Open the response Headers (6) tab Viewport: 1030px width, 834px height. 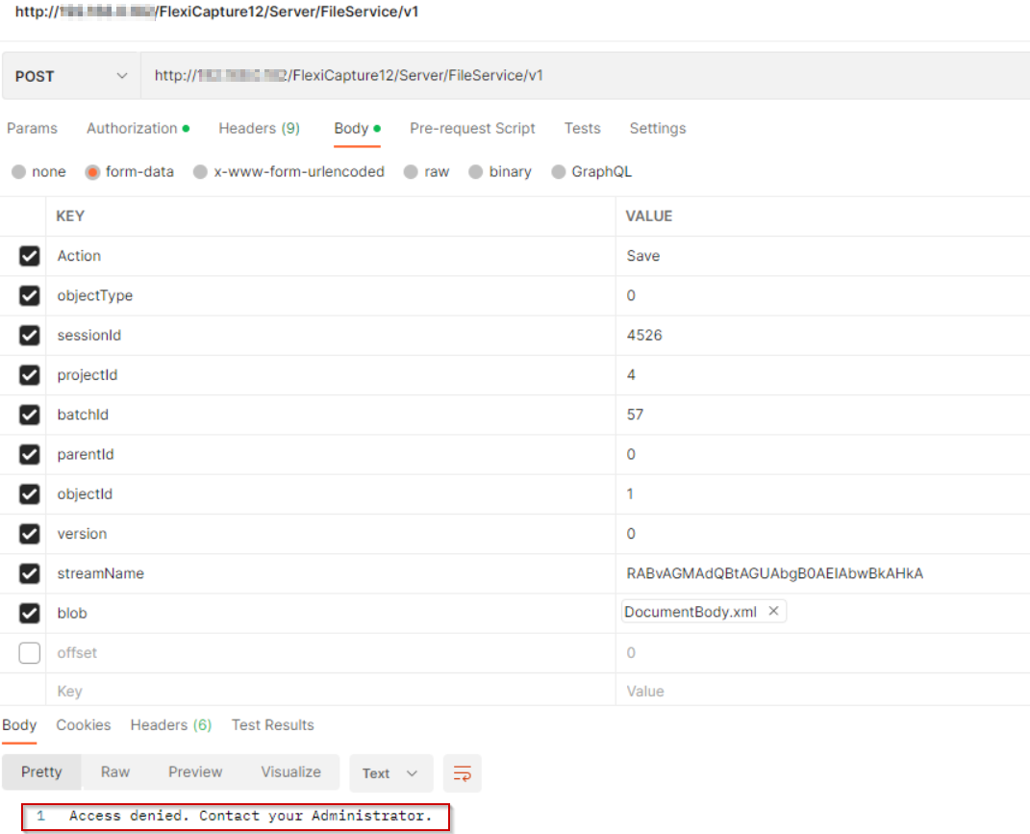tap(171, 725)
